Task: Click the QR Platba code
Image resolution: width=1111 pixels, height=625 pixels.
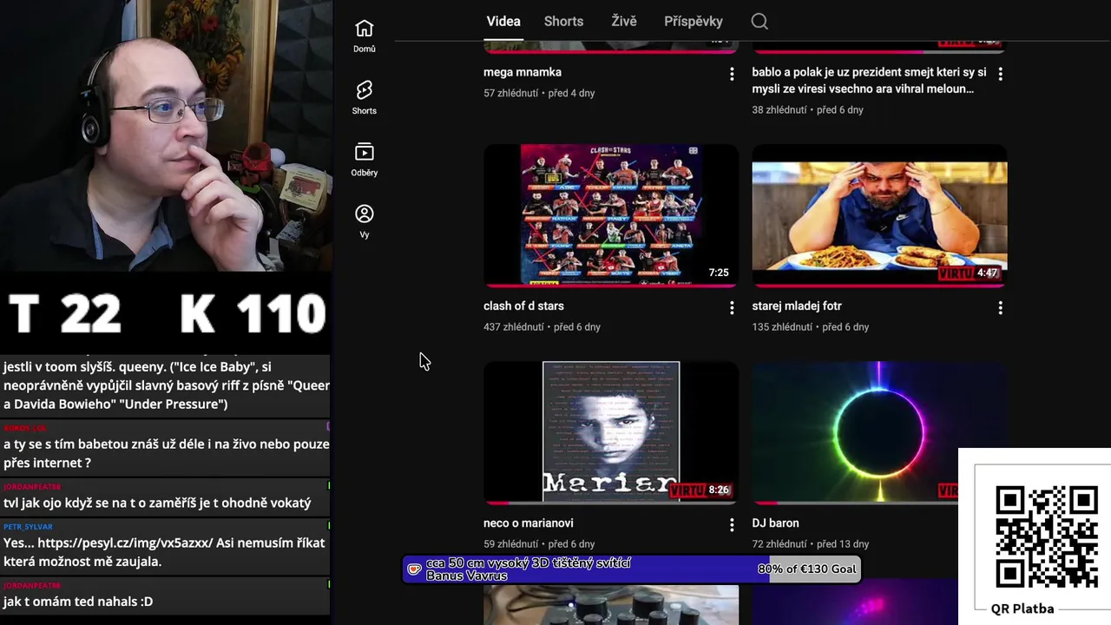Action: 1046,538
